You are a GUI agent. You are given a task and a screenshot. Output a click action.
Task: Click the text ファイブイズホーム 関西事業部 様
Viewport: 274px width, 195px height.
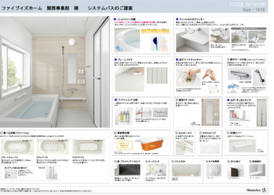click(x=40, y=8)
